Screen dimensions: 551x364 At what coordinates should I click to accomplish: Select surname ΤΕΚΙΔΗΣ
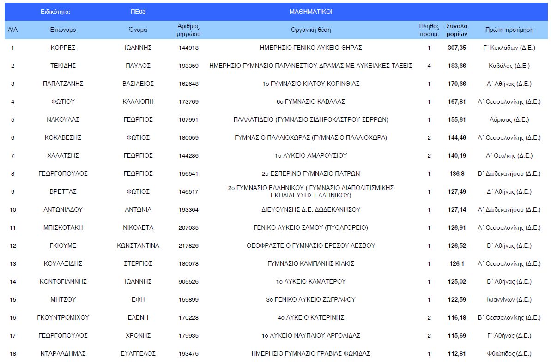[x=63, y=66]
